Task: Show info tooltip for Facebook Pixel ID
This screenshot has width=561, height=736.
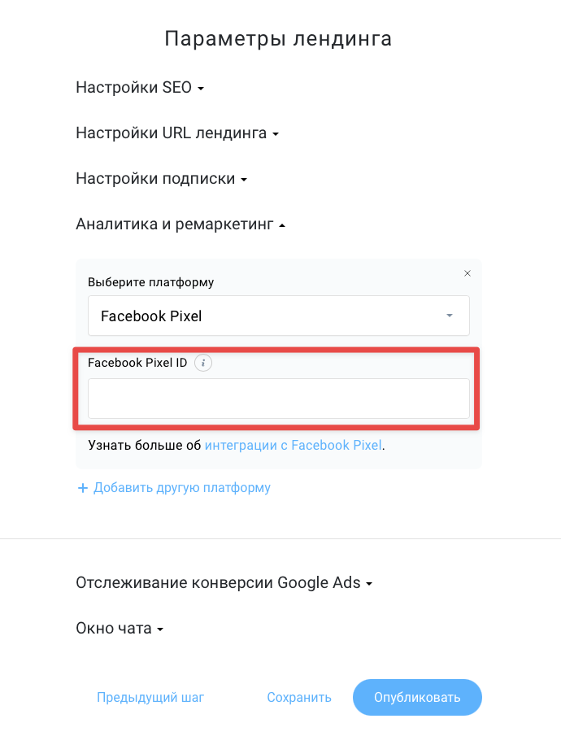Action: tap(203, 363)
